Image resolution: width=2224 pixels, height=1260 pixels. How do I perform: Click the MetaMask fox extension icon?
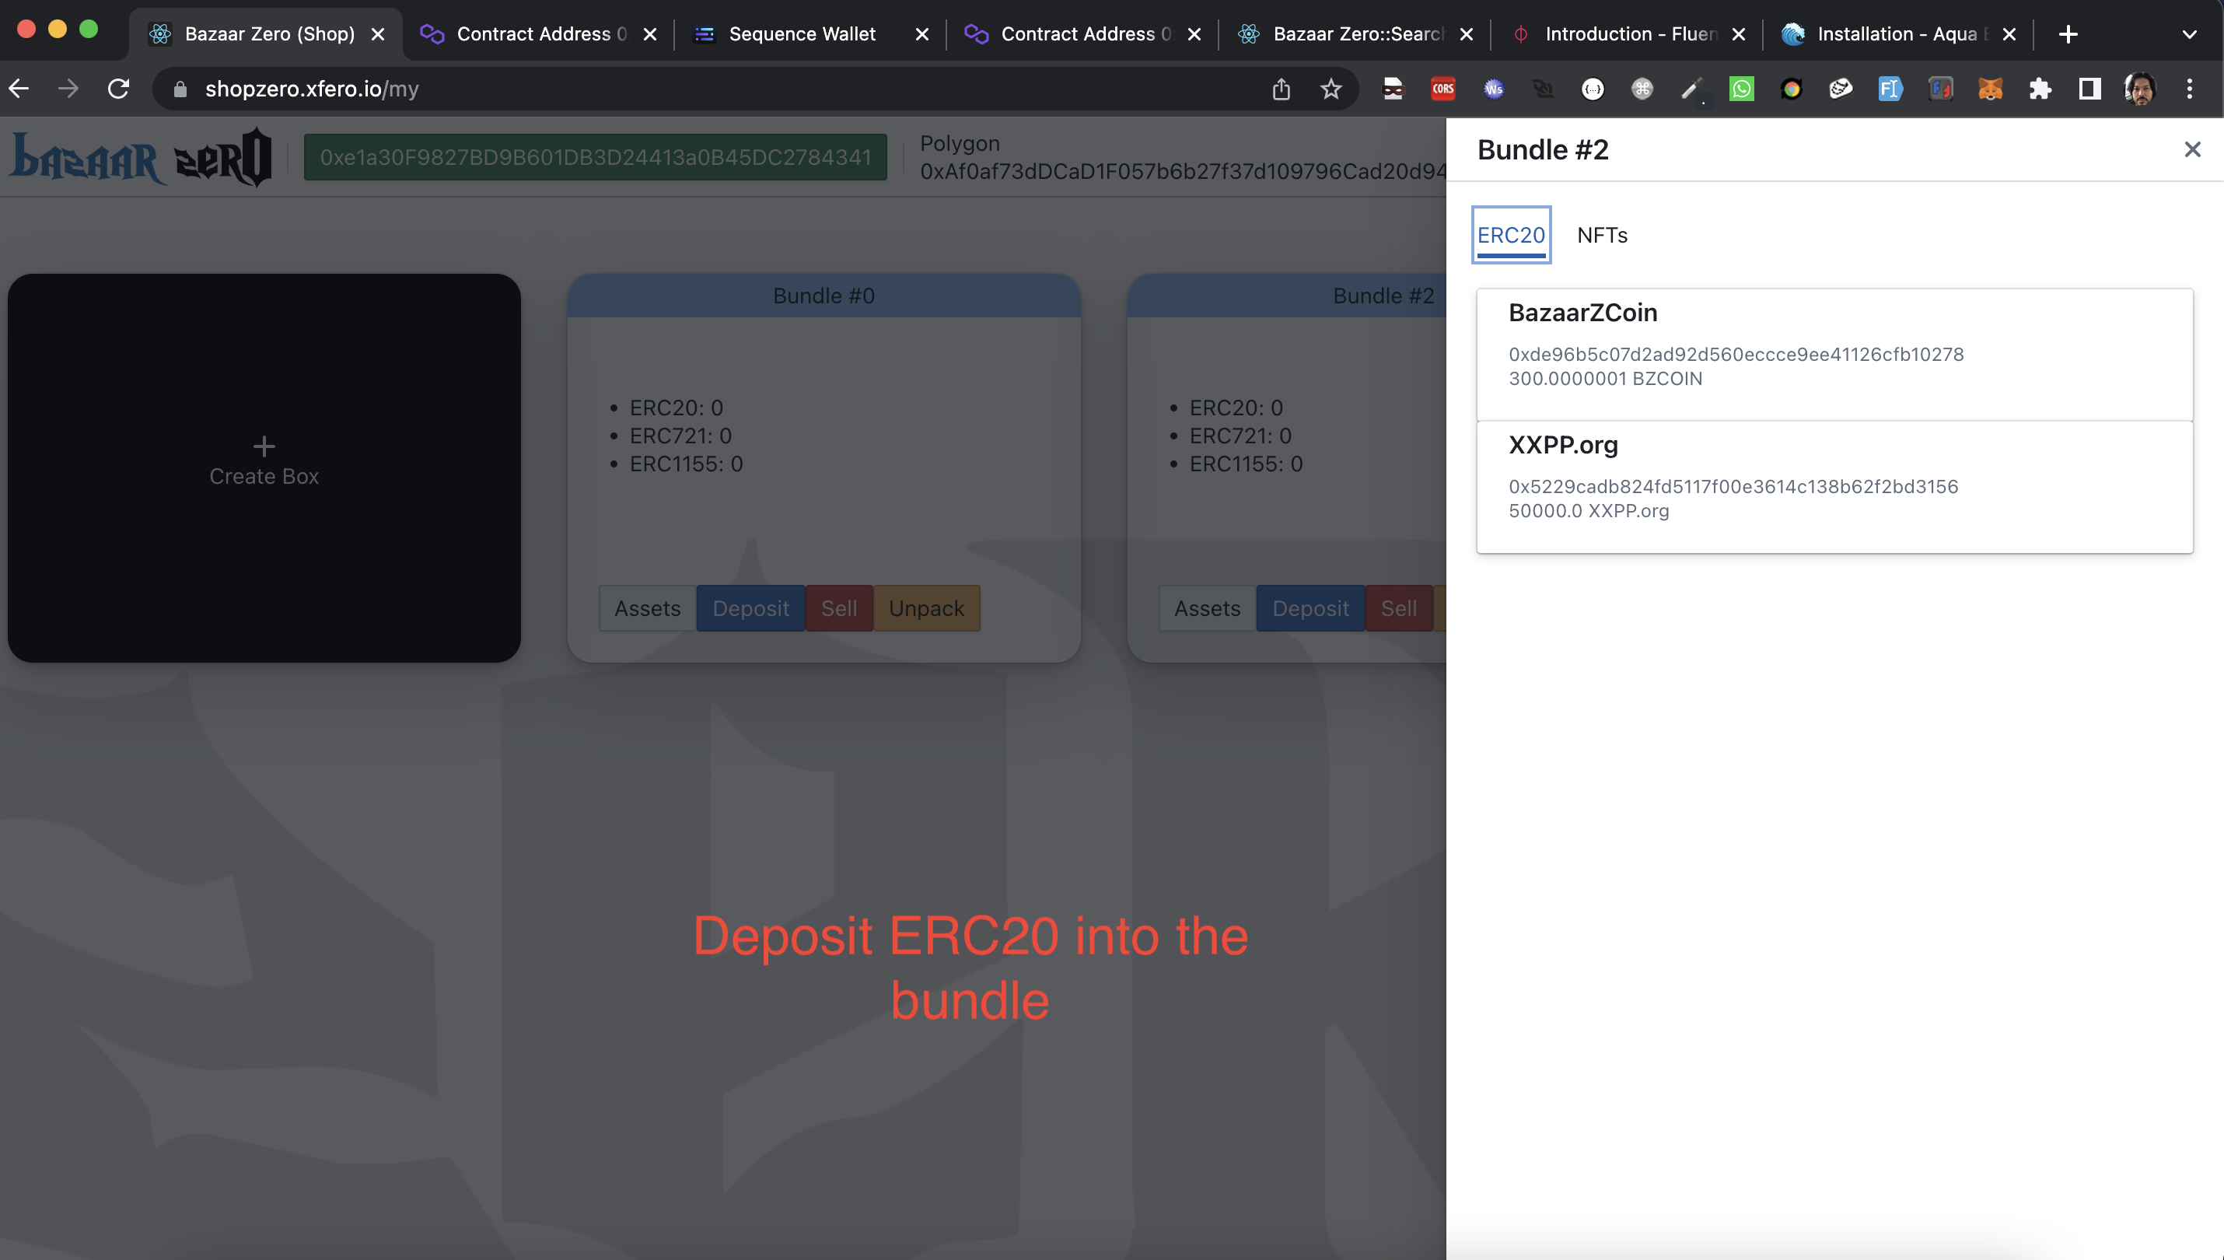click(1990, 88)
